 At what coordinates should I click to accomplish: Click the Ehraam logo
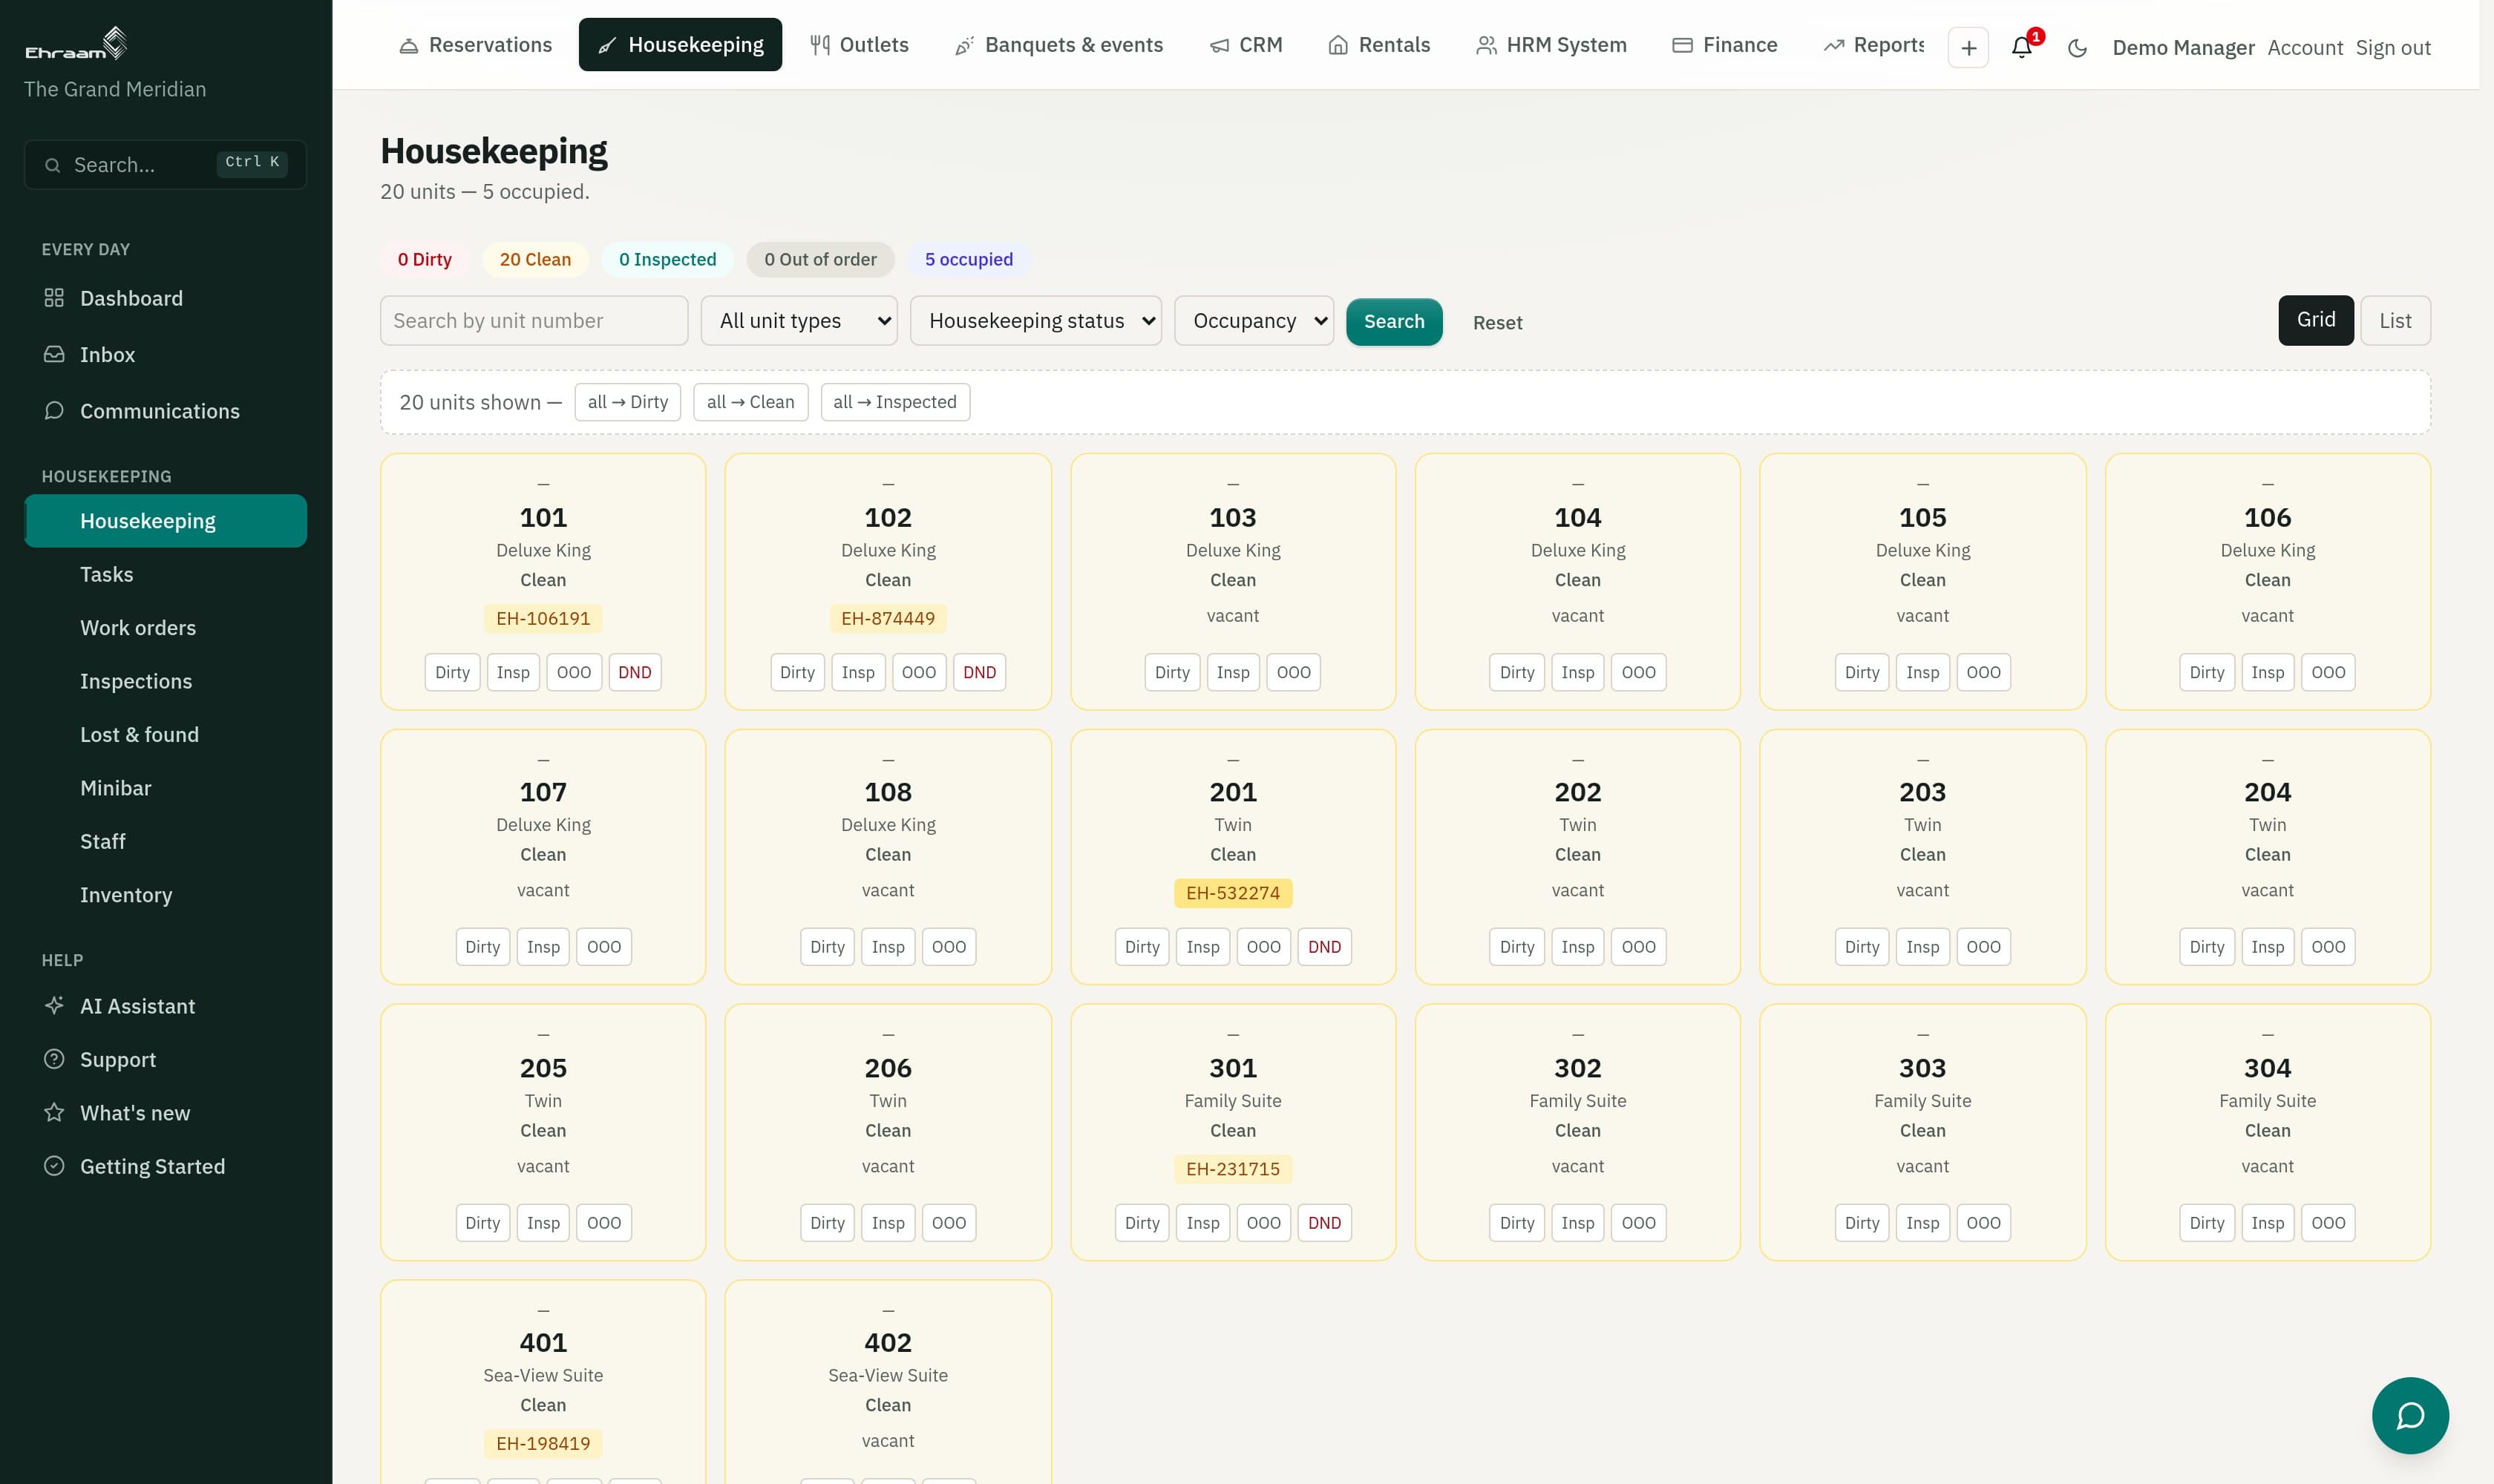76,44
